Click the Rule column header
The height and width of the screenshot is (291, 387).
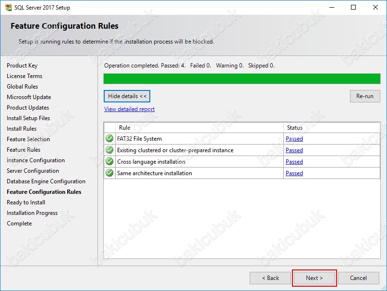point(199,128)
